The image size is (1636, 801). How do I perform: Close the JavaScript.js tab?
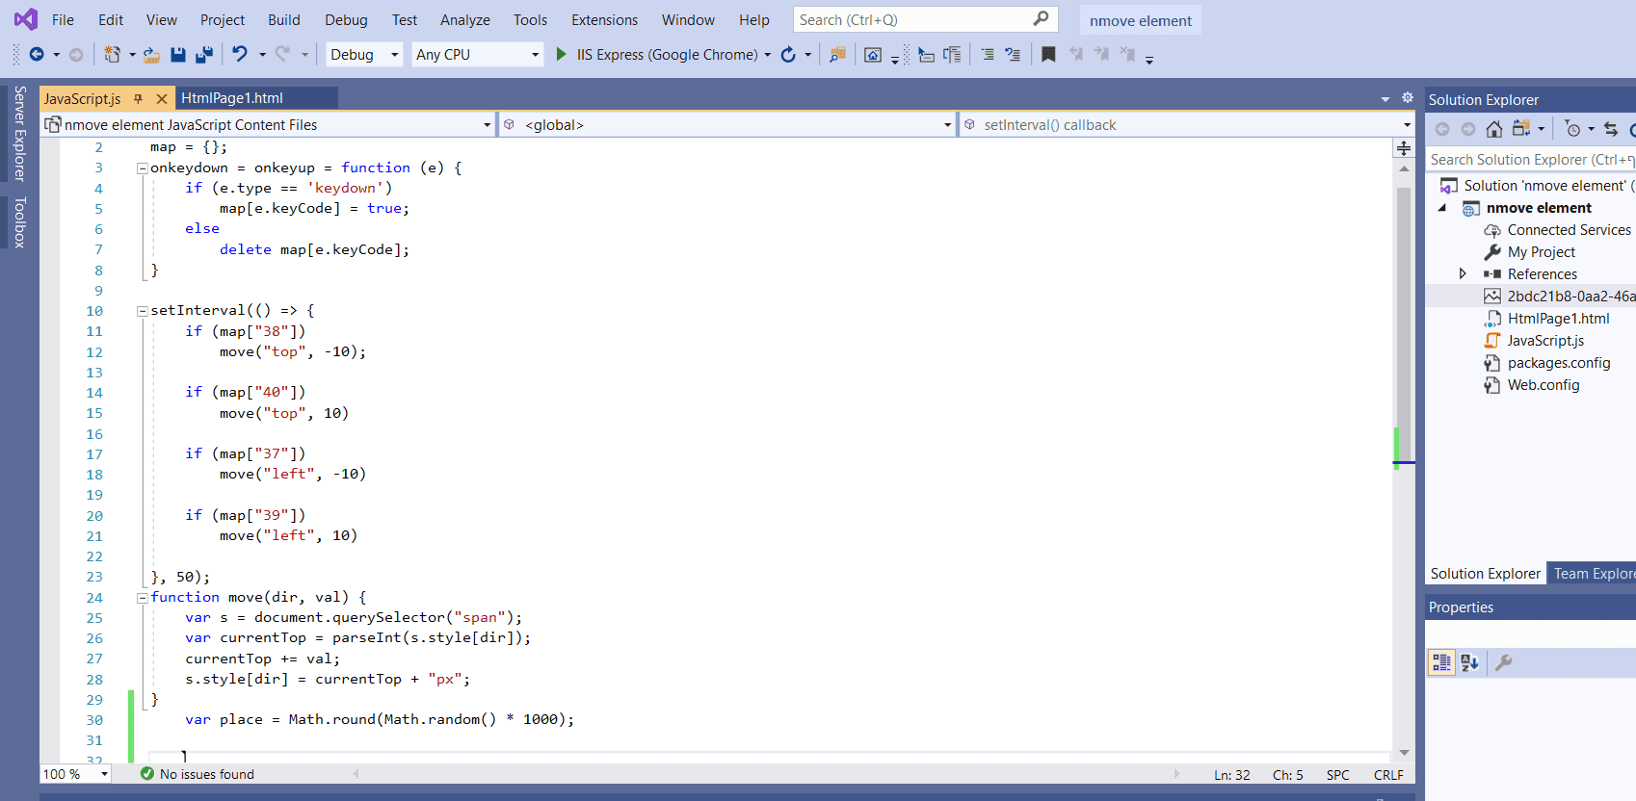[162, 98]
